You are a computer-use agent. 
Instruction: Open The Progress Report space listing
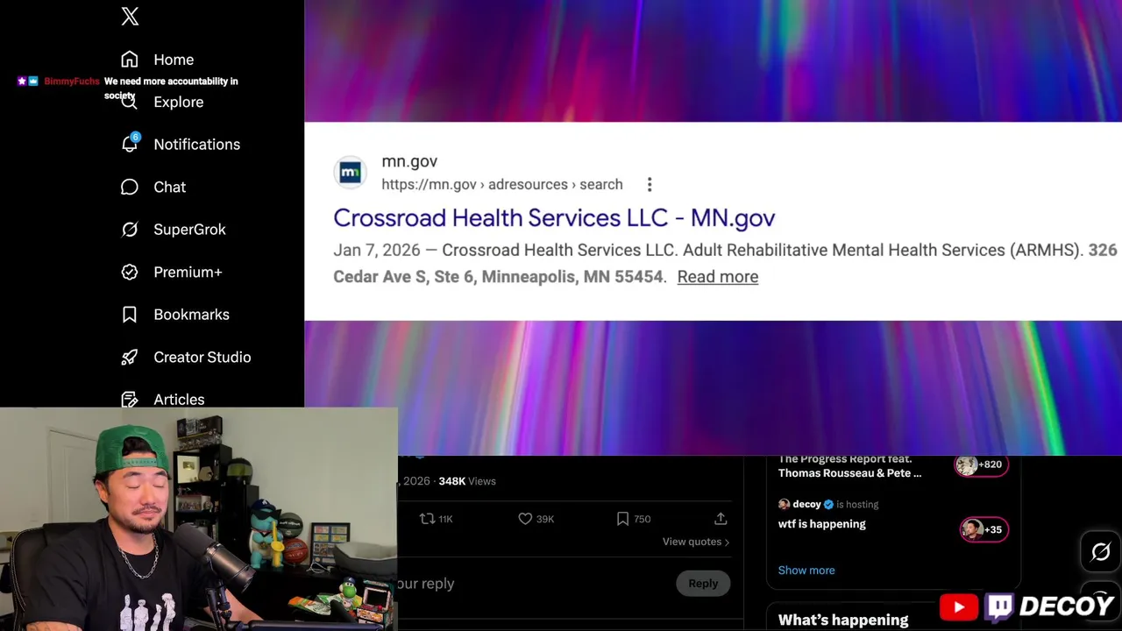click(x=850, y=466)
